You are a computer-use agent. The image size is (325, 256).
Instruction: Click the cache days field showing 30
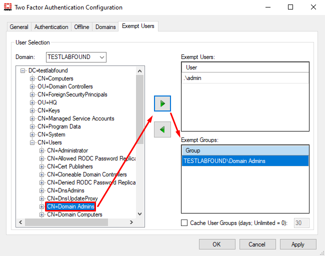tap(301, 223)
